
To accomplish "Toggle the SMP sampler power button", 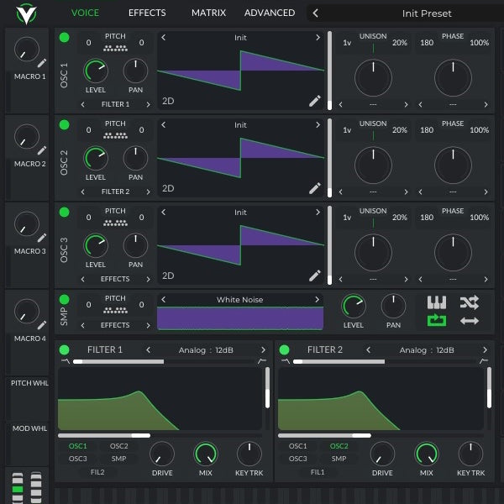I will tap(65, 300).
